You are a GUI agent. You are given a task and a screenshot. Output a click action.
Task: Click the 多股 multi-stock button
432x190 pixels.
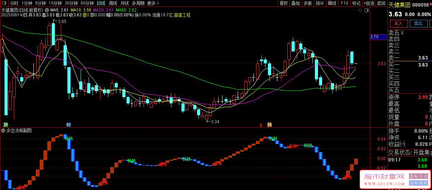[307, 3]
